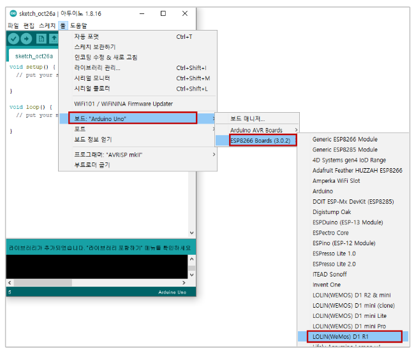Expand the 보드: "Arduino Uno" submenu
414x351 pixels.
tap(138, 118)
